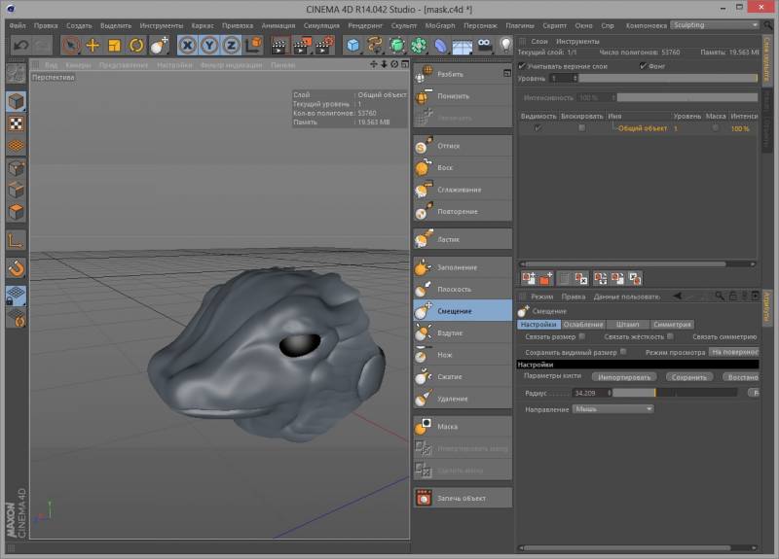Image resolution: width=779 pixels, height=559 pixels.
Task: Select the Повторение brush
Action: point(463,211)
